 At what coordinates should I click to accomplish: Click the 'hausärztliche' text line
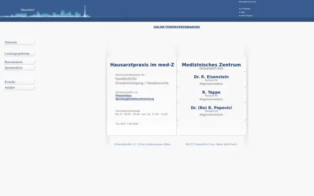click(126, 78)
